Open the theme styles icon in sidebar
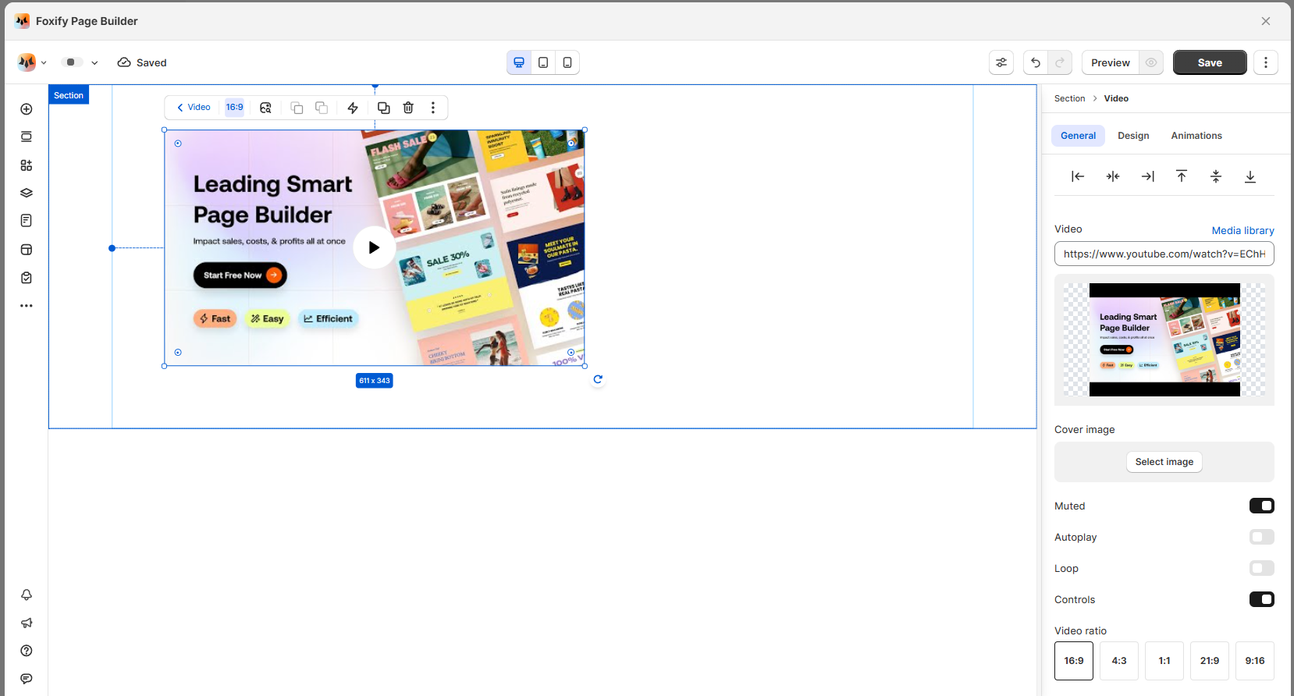Viewport: 1294px width, 696px height. coord(27,250)
